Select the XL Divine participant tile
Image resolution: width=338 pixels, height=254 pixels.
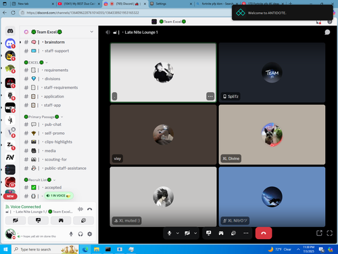[x=272, y=135]
